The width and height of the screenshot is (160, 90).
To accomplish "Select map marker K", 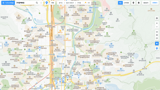I will 67,78.
